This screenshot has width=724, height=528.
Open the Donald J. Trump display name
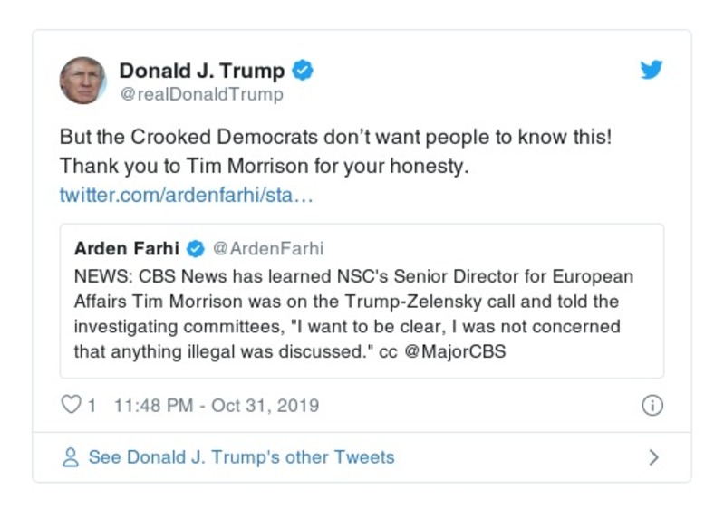pyautogui.click(x=201, y=71)
